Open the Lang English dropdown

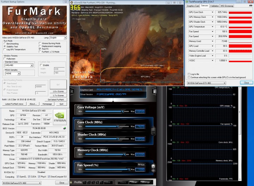coord(58,37)
